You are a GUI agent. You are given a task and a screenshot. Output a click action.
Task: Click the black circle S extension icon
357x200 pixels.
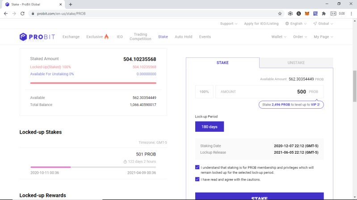299,14
